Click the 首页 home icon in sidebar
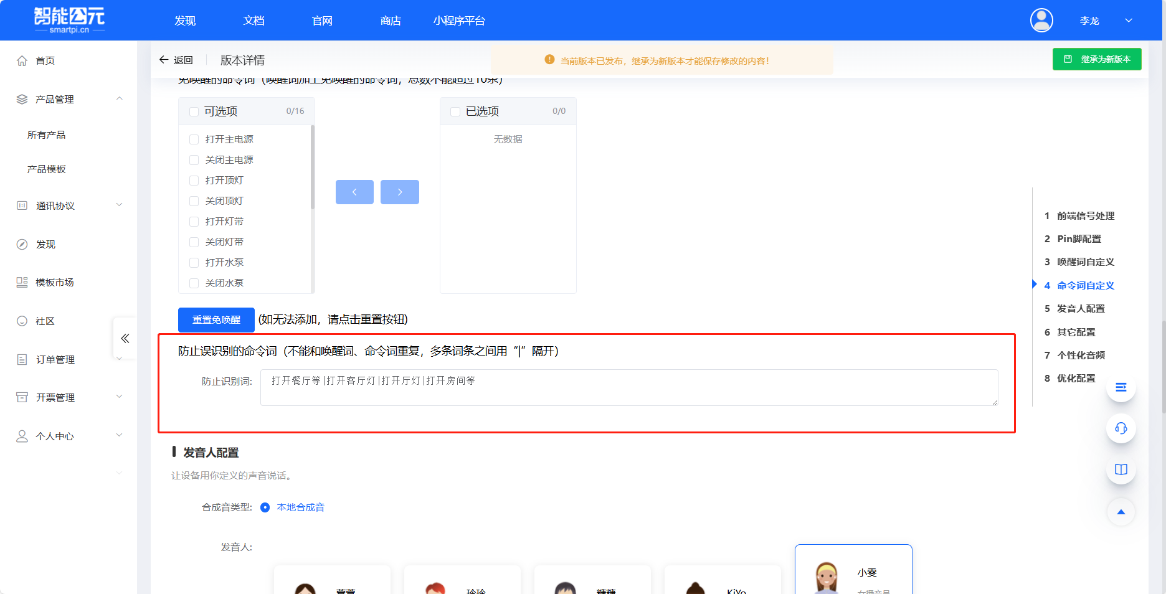 (22, 60)
